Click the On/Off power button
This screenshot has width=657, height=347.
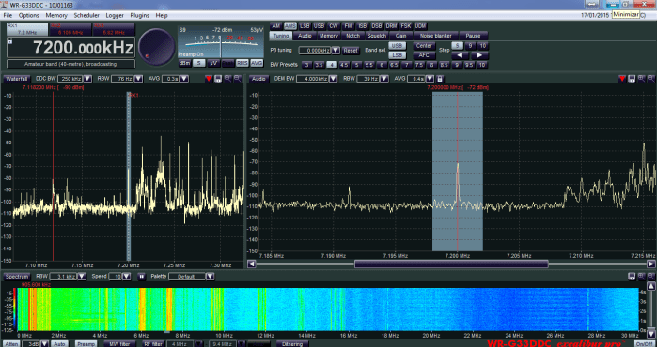644,343
